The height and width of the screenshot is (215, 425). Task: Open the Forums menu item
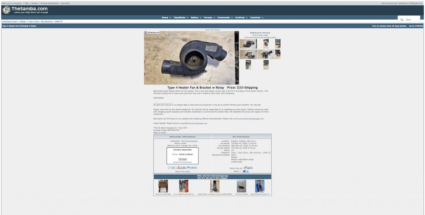tap(208, 18)
